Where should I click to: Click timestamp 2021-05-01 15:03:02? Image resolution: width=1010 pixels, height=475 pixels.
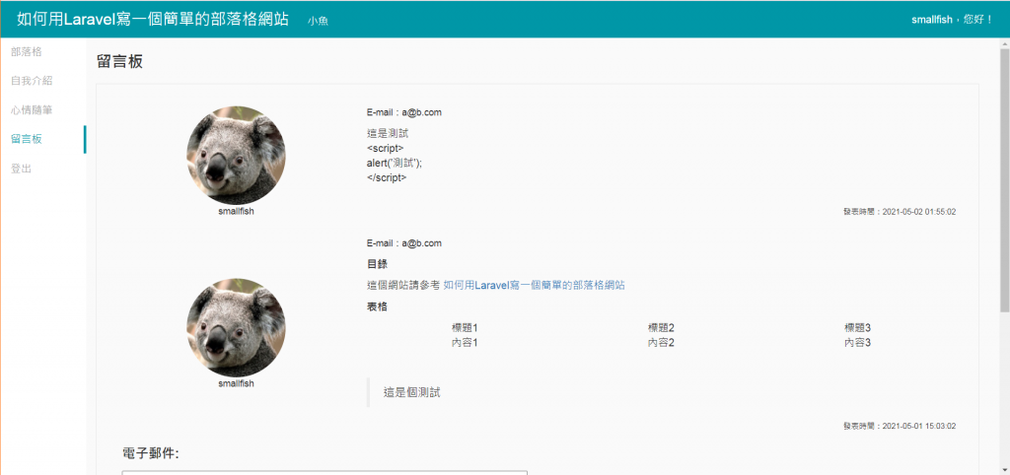(x=918, y=426)
